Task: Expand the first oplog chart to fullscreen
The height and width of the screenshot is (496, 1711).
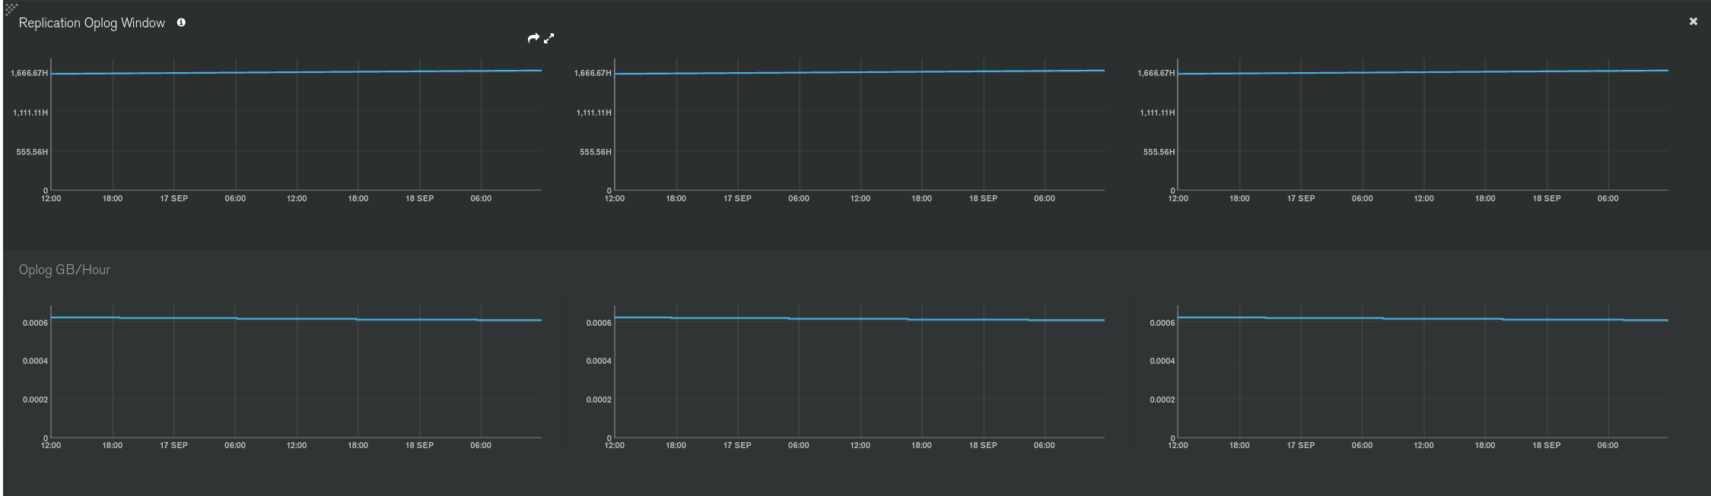Action: point(549,38)
